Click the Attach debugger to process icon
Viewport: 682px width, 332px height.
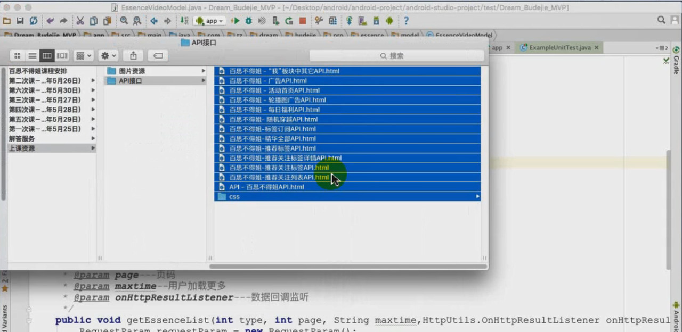275,21
